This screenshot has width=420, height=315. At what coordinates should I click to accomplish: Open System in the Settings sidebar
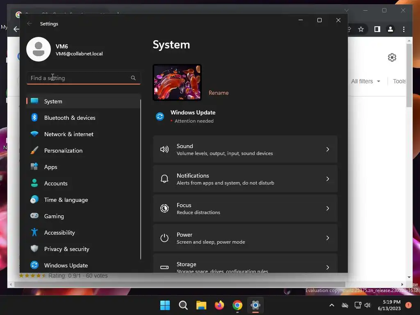(83, 101)
